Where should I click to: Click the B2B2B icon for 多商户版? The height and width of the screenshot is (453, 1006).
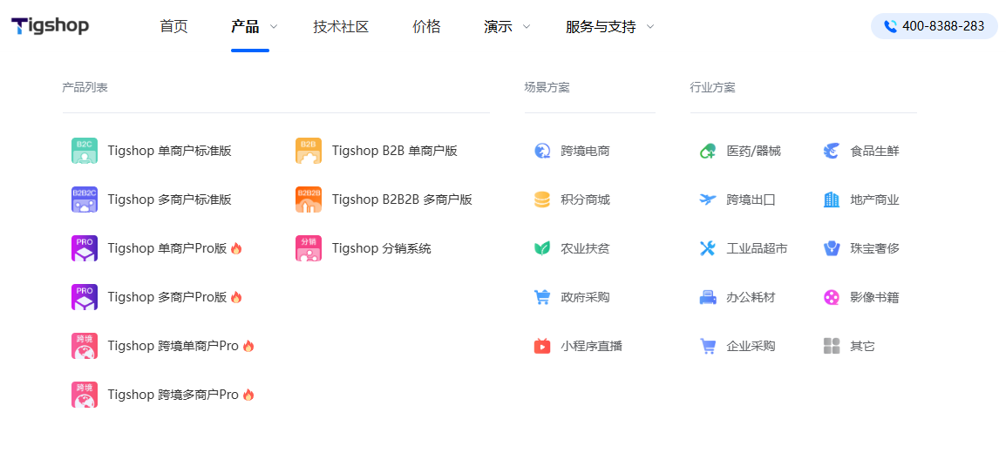click(x=309, y=199)
